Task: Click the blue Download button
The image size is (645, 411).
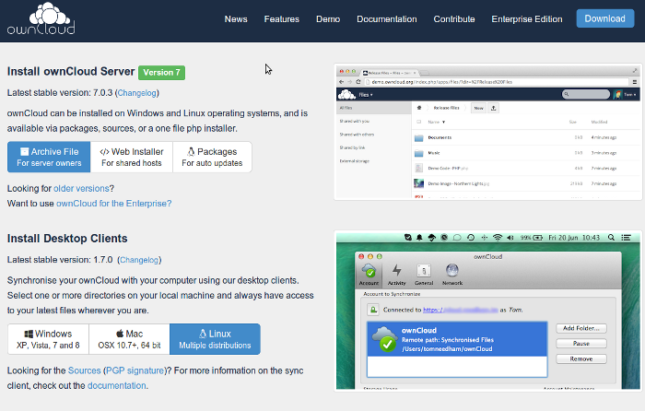Action: pos(604,18)
